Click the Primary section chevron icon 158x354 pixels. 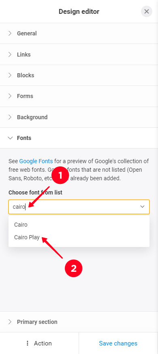tap(10, 322)
